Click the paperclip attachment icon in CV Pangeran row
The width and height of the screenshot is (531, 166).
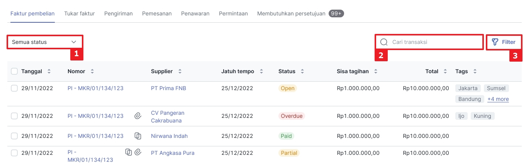(x=137, y=116)
